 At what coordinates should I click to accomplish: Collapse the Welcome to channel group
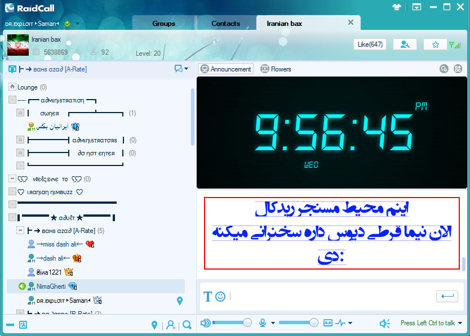tap(12, 179)
